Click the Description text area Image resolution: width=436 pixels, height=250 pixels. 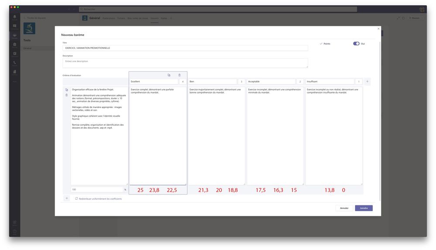click(185, 63)
